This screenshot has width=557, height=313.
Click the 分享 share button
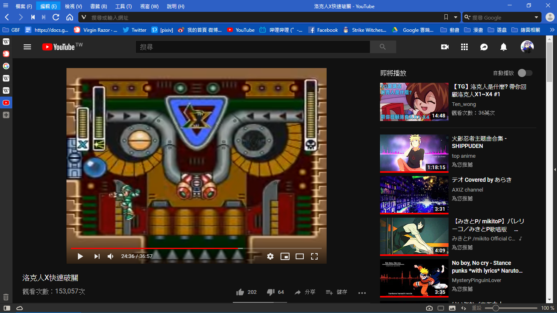[x=305, y=292]
